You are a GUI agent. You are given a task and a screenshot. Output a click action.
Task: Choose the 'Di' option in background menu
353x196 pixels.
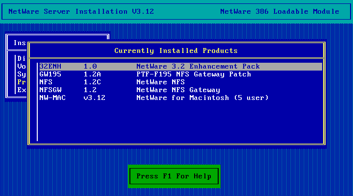point(22,58)
